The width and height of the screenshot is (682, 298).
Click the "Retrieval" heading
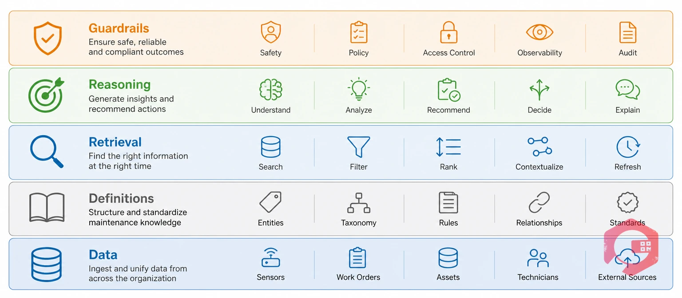click(115, 142)
